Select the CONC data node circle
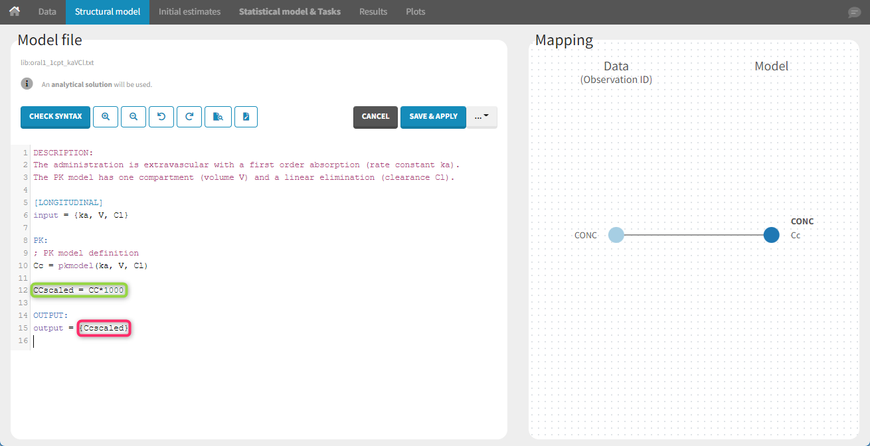This screenshot has width=870, height=446. (x=616, y=235)
